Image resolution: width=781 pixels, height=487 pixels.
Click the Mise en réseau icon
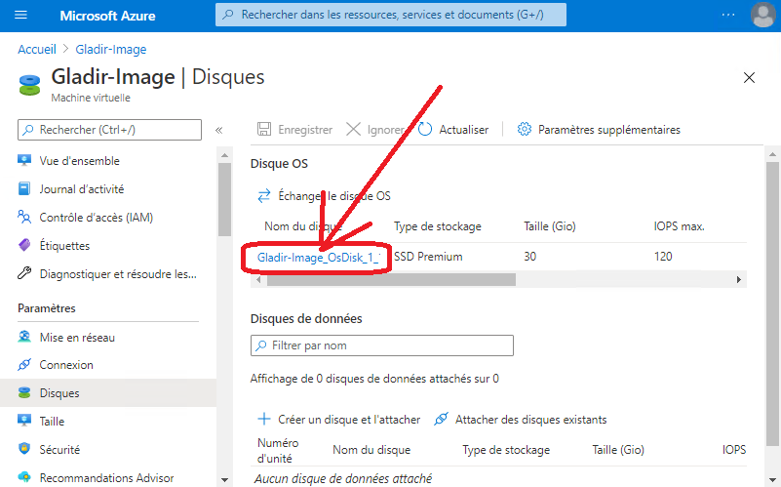24,337
